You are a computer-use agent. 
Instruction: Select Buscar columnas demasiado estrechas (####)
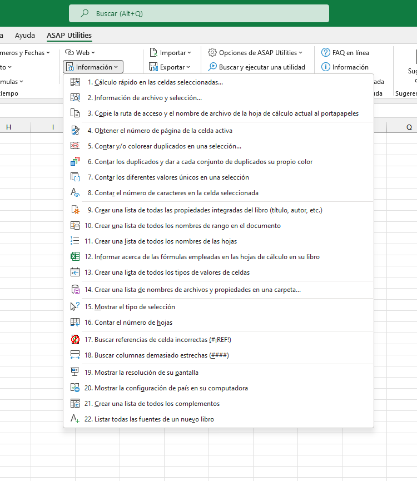[219, 355]
